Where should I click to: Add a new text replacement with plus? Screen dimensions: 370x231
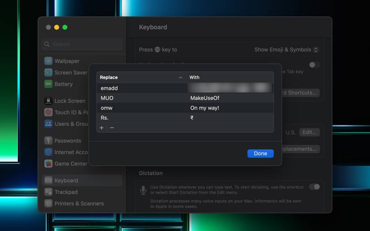click(x=102, y=128)
